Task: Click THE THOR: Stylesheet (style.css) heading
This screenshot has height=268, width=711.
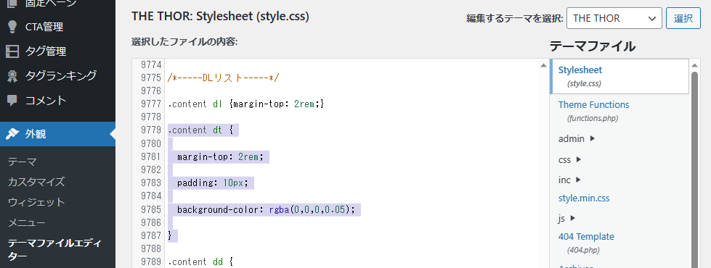Action: point(220,17)
